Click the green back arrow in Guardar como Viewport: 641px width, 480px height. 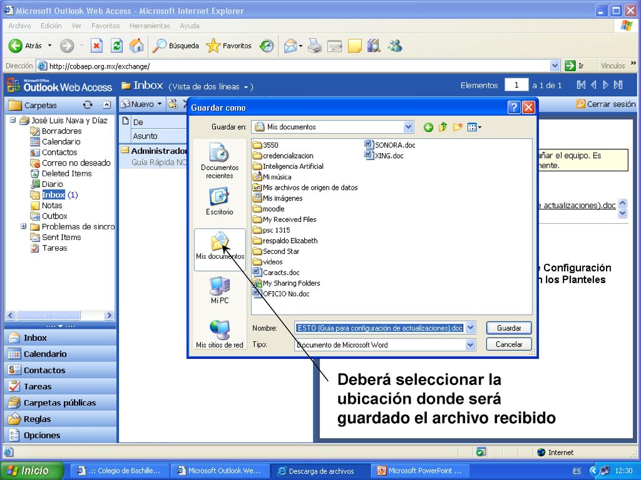tap(428, 127)
